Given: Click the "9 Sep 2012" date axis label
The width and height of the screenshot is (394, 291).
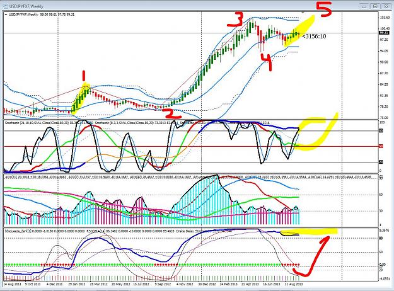Looking at the screenshot, I should click(163, 284).
